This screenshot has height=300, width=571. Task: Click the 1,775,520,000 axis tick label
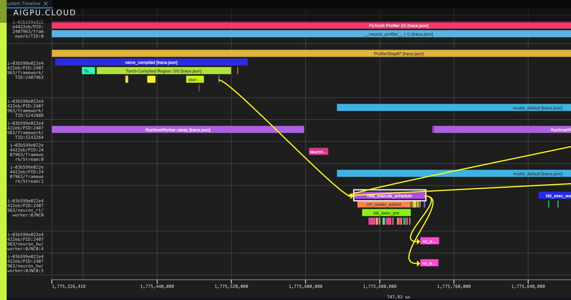[231, 286]
